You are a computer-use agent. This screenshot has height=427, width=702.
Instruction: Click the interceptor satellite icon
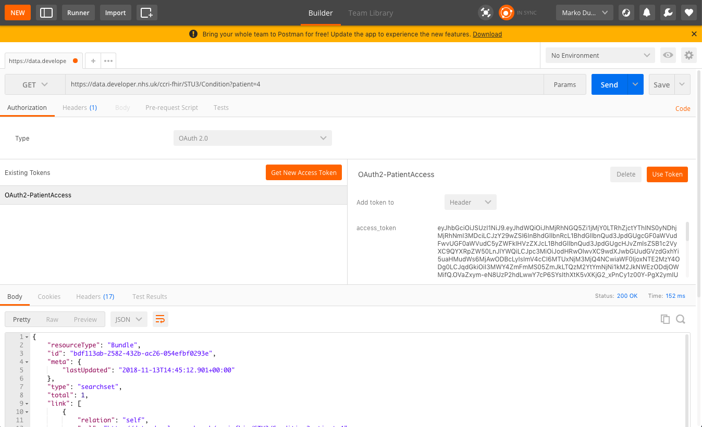pyautogui.click(x=486, y=12)
